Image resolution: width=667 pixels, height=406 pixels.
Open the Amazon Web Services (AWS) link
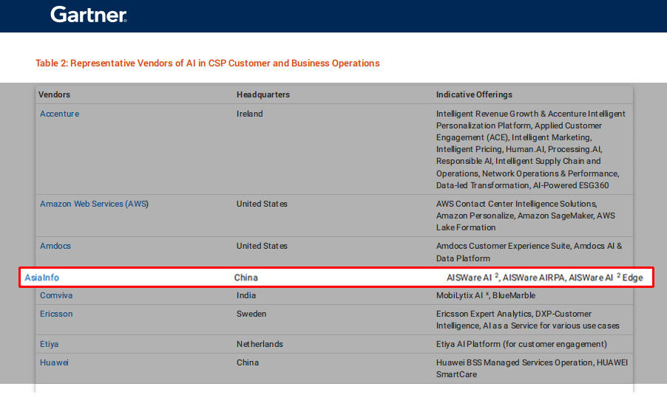94,204
